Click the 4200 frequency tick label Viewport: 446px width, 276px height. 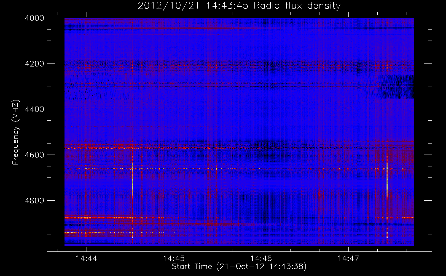[34, 64]
